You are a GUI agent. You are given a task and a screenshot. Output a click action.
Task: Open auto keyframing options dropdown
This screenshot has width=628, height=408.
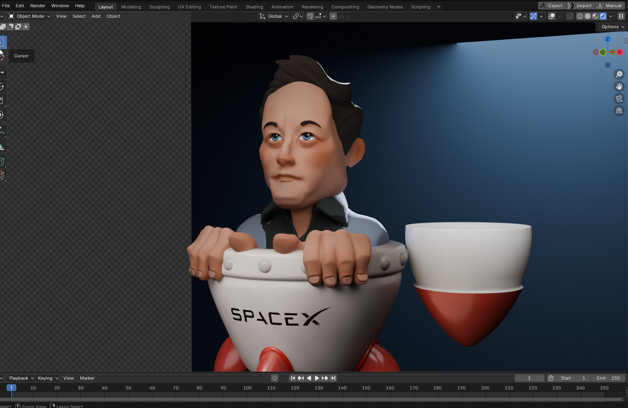[282, 378]
